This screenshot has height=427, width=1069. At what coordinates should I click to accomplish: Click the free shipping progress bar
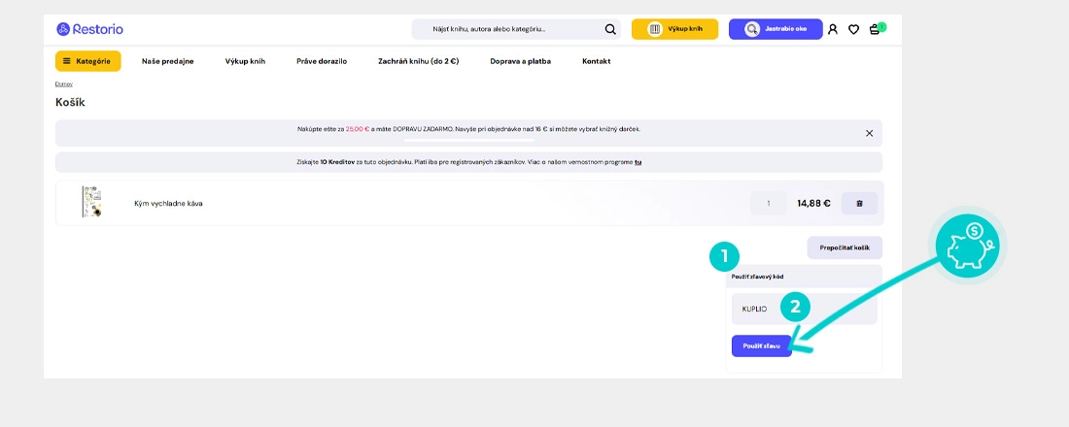point(469,141)
